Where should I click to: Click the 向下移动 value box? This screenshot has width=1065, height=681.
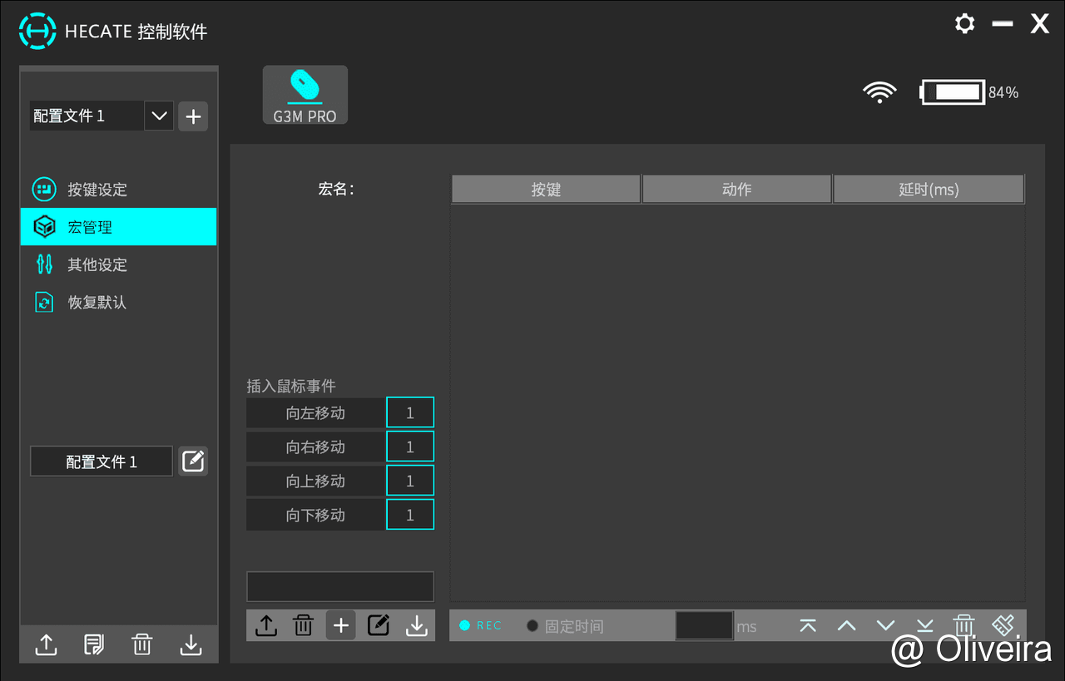coord(409,515)
